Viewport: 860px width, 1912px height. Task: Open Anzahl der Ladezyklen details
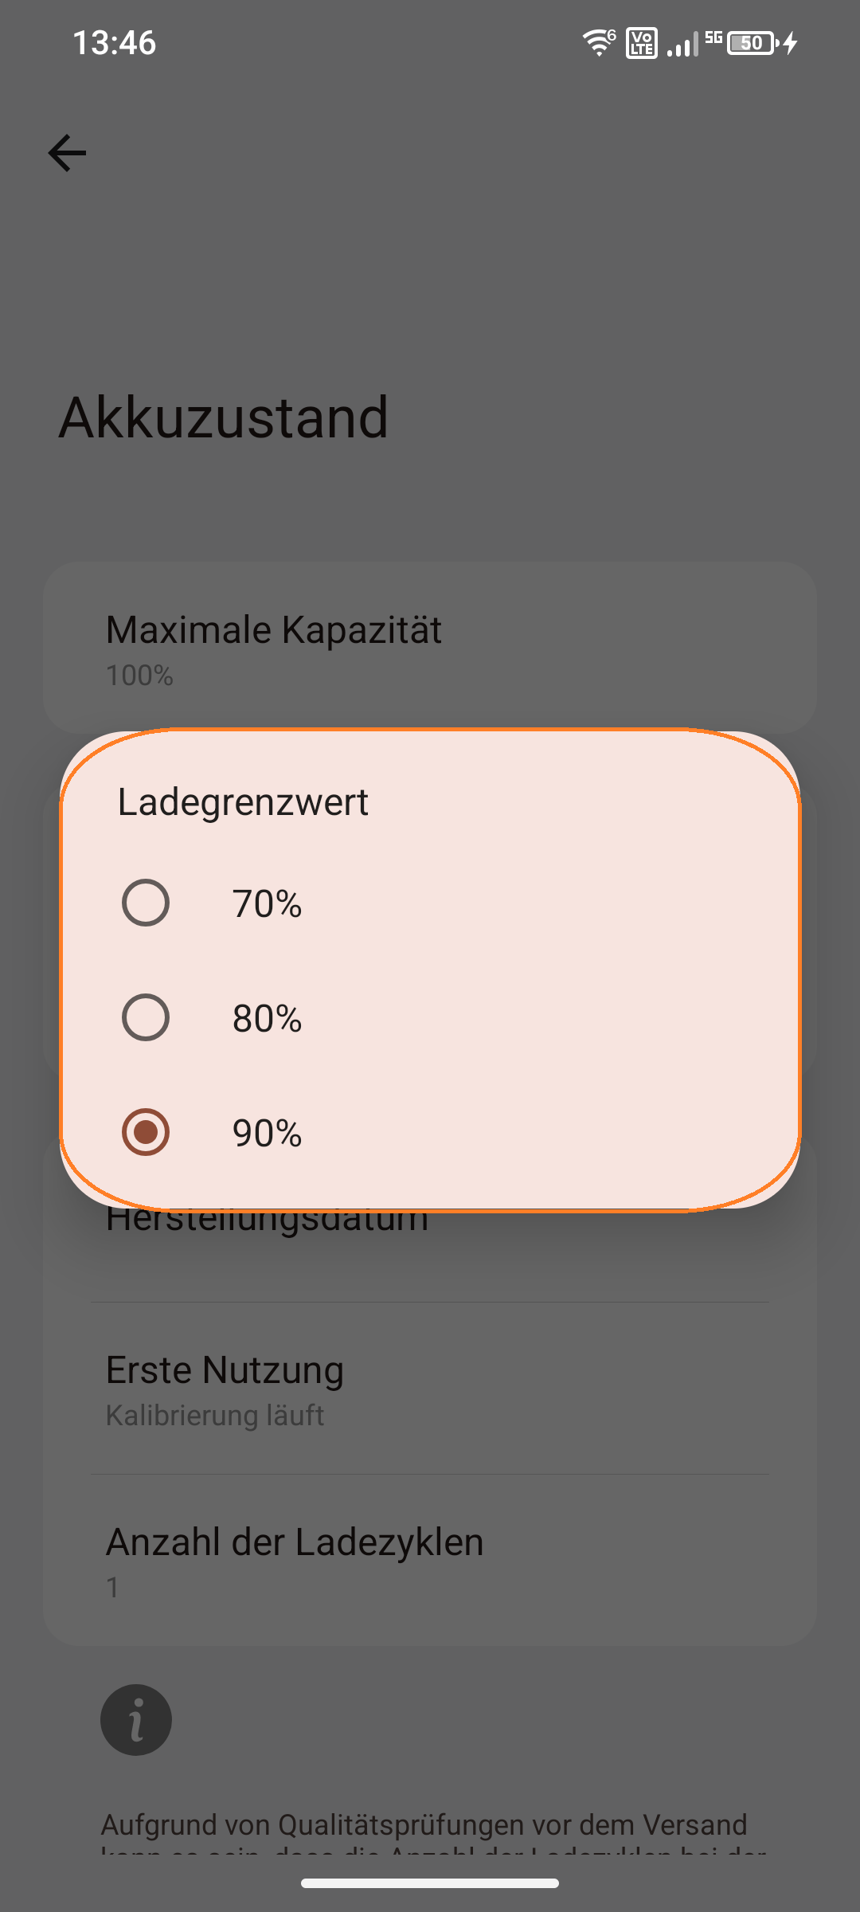pos(295,1540)
